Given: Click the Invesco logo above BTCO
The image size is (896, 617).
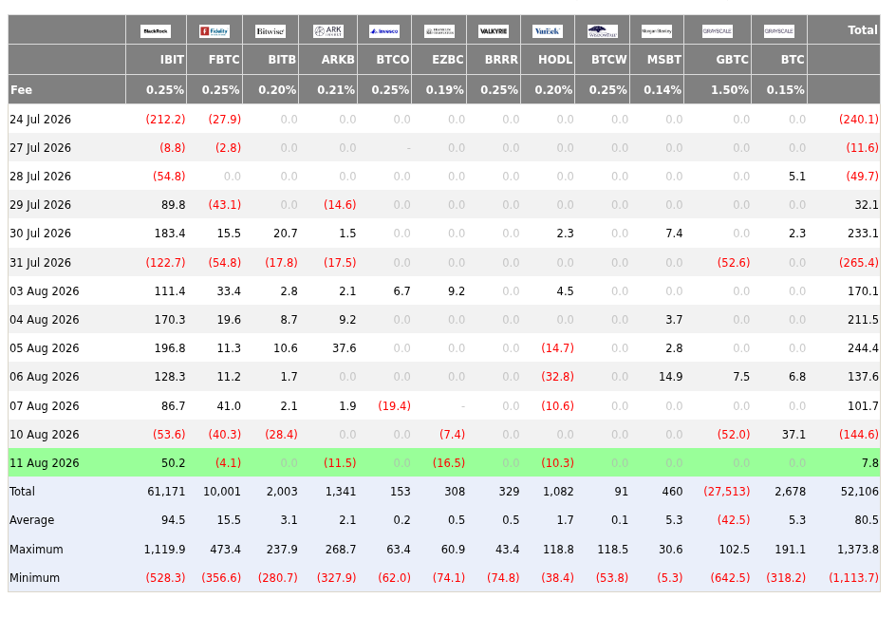Looking at the screenshot, I should click(384, 30).
